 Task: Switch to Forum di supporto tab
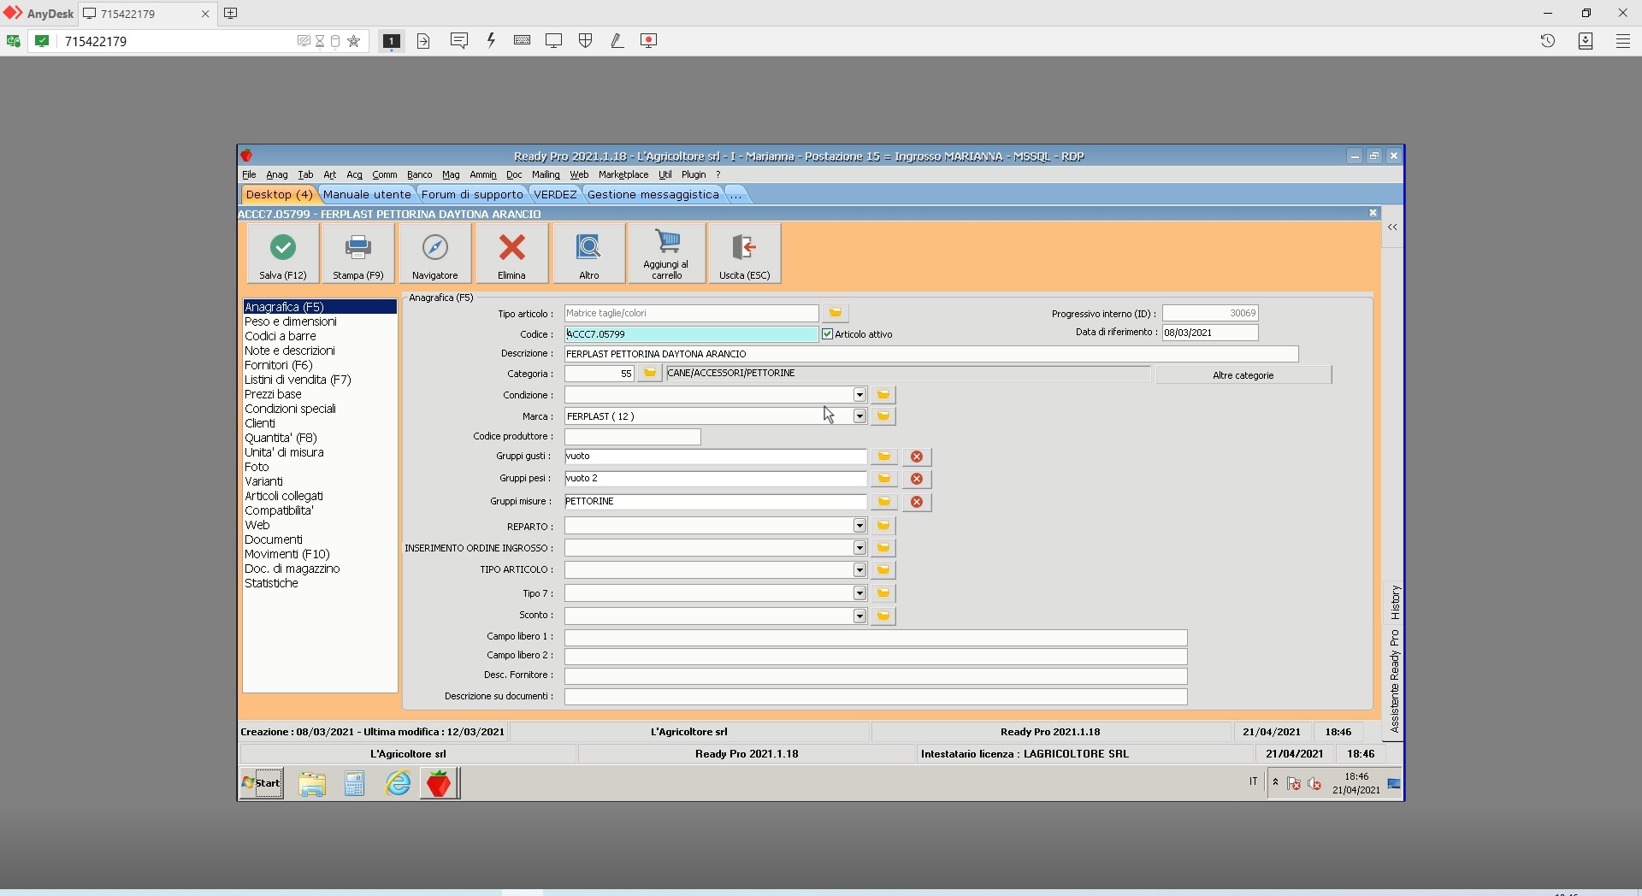(472, 195)
